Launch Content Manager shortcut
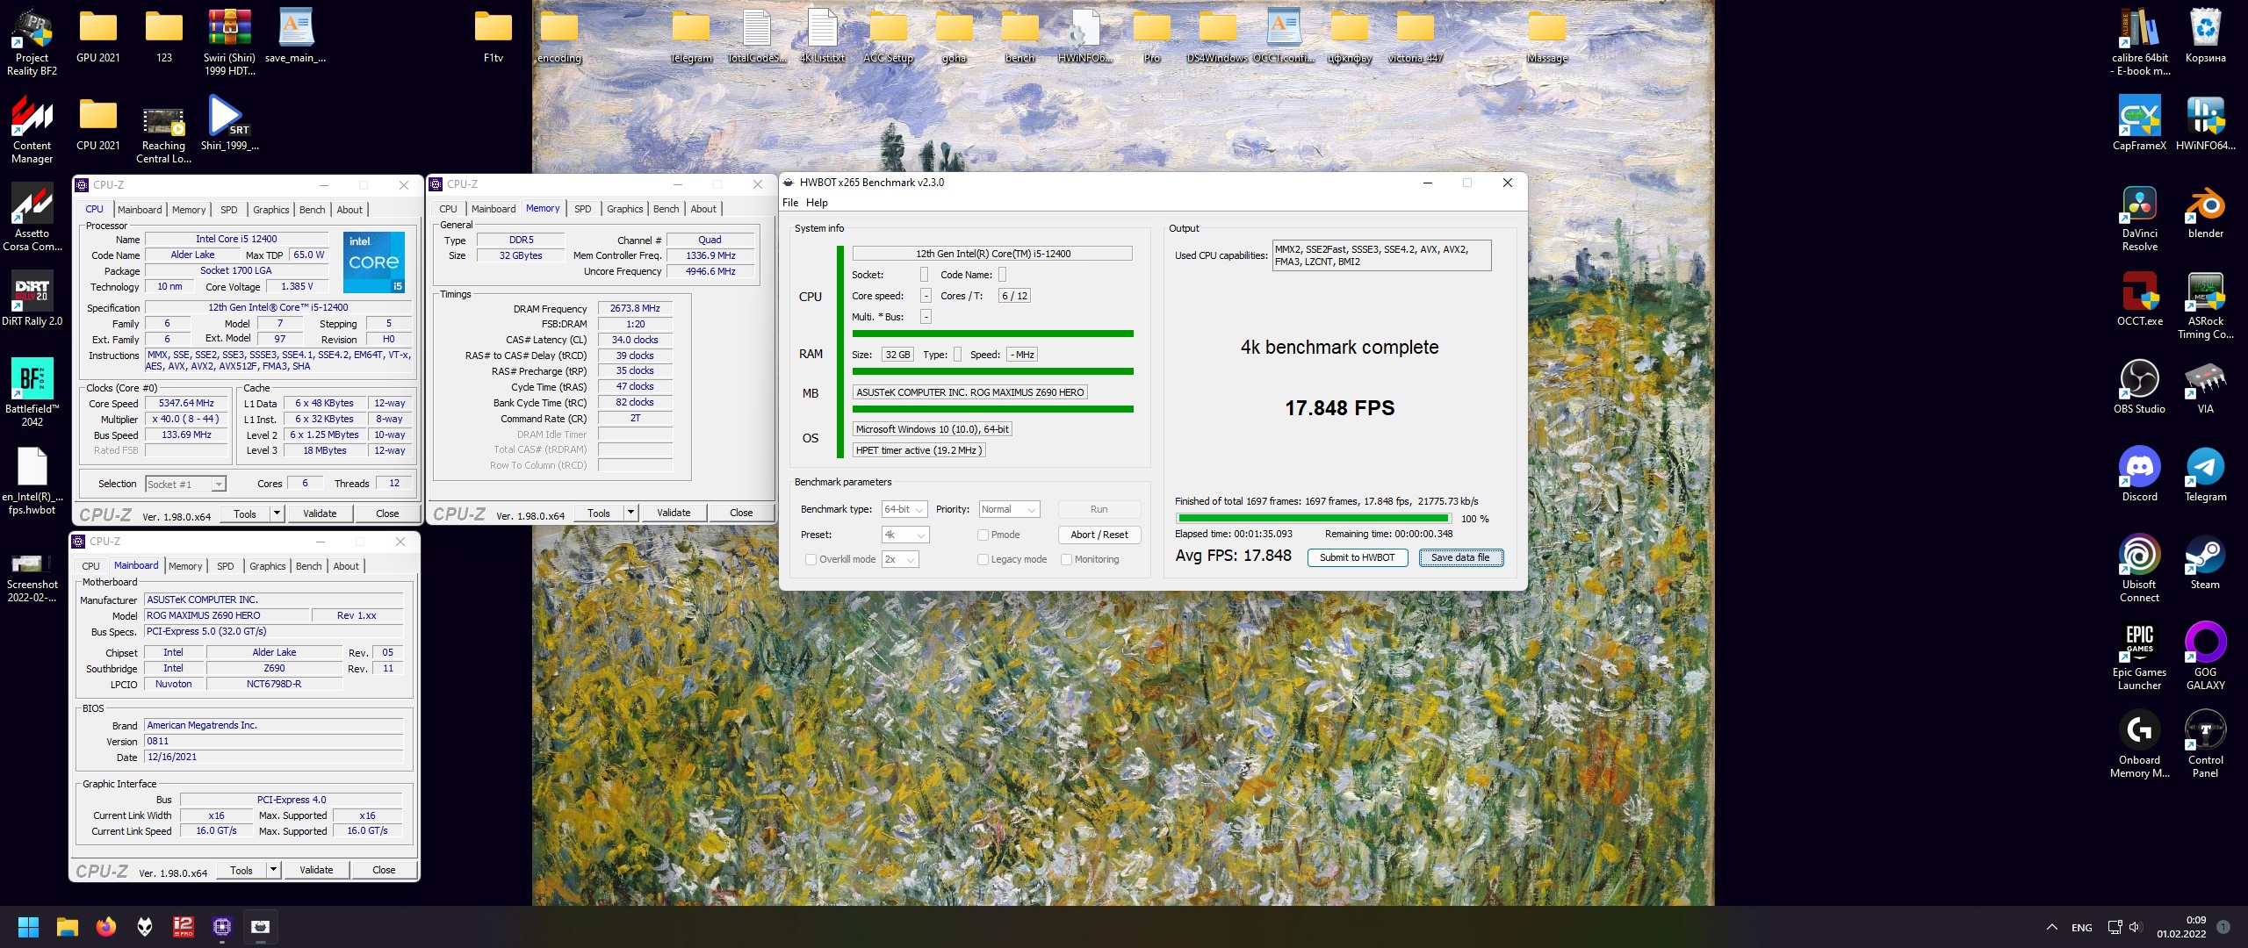Screen dimensions: 2248x948 (x=32, y=130)
